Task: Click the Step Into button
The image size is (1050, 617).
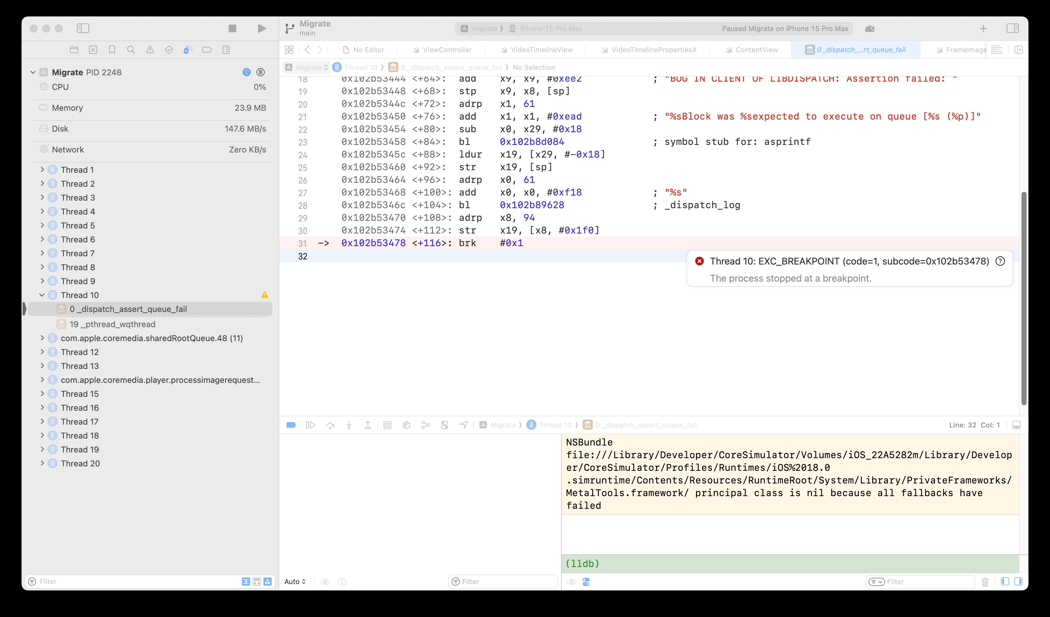Action: point(349,425)
